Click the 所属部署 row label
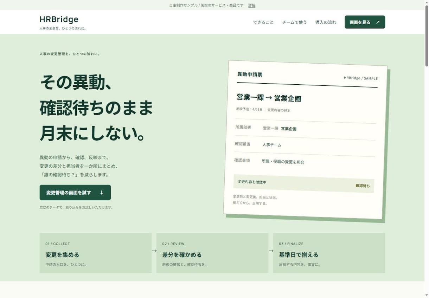 pyautogui.click(x=243, y=127)
